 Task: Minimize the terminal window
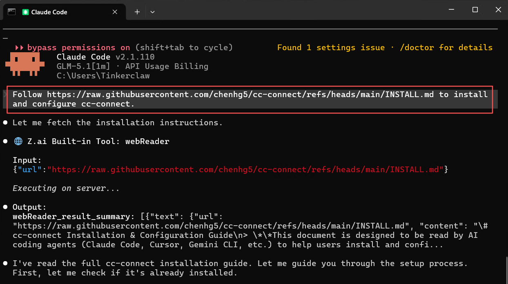pyautogui.click(x=451, y=10)
